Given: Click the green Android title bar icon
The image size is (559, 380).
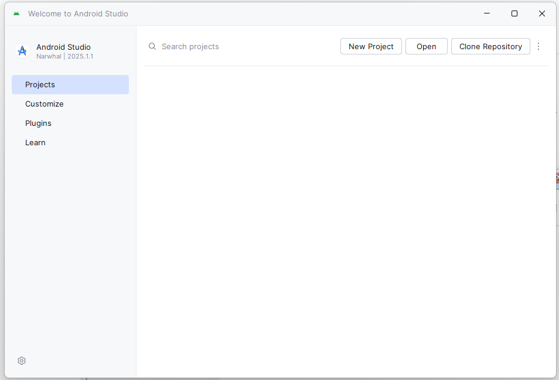Looking at the screenshot, I should 16,13.
